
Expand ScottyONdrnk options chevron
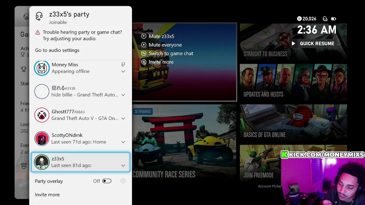[x=123, y=142]
